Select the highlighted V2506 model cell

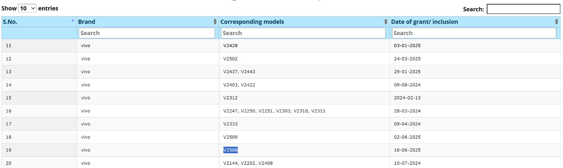(x=230, y=150)
